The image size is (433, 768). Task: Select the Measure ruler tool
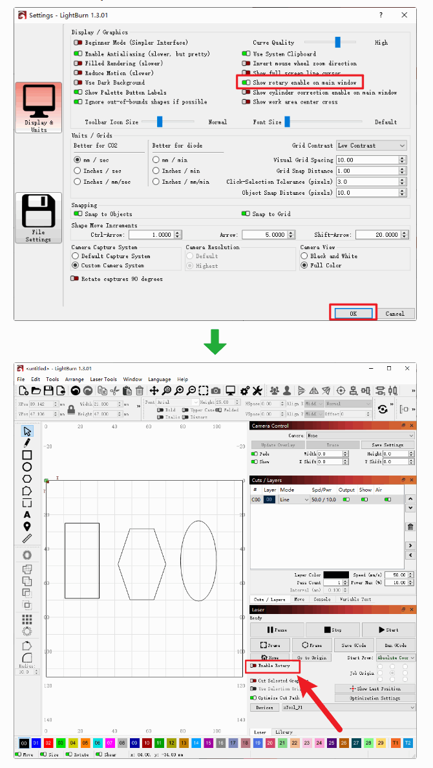click(x=27, y=538)
